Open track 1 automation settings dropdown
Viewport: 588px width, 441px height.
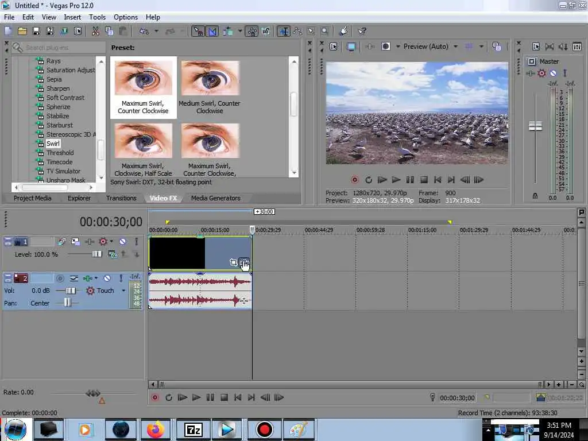tap(111, 242)
